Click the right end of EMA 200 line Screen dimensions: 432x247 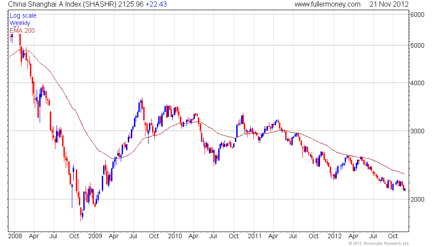pyautogui.click(x=404, y=174)
